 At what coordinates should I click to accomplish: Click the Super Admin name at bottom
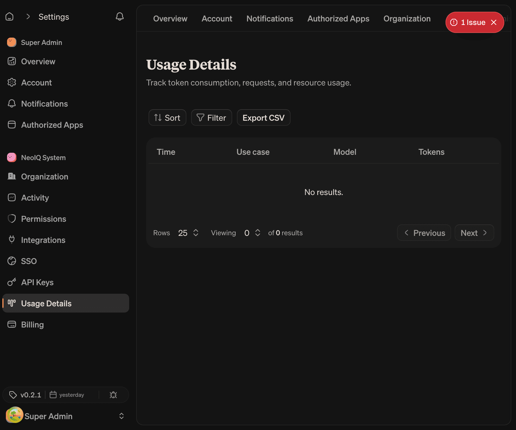[x=48, y=416]
